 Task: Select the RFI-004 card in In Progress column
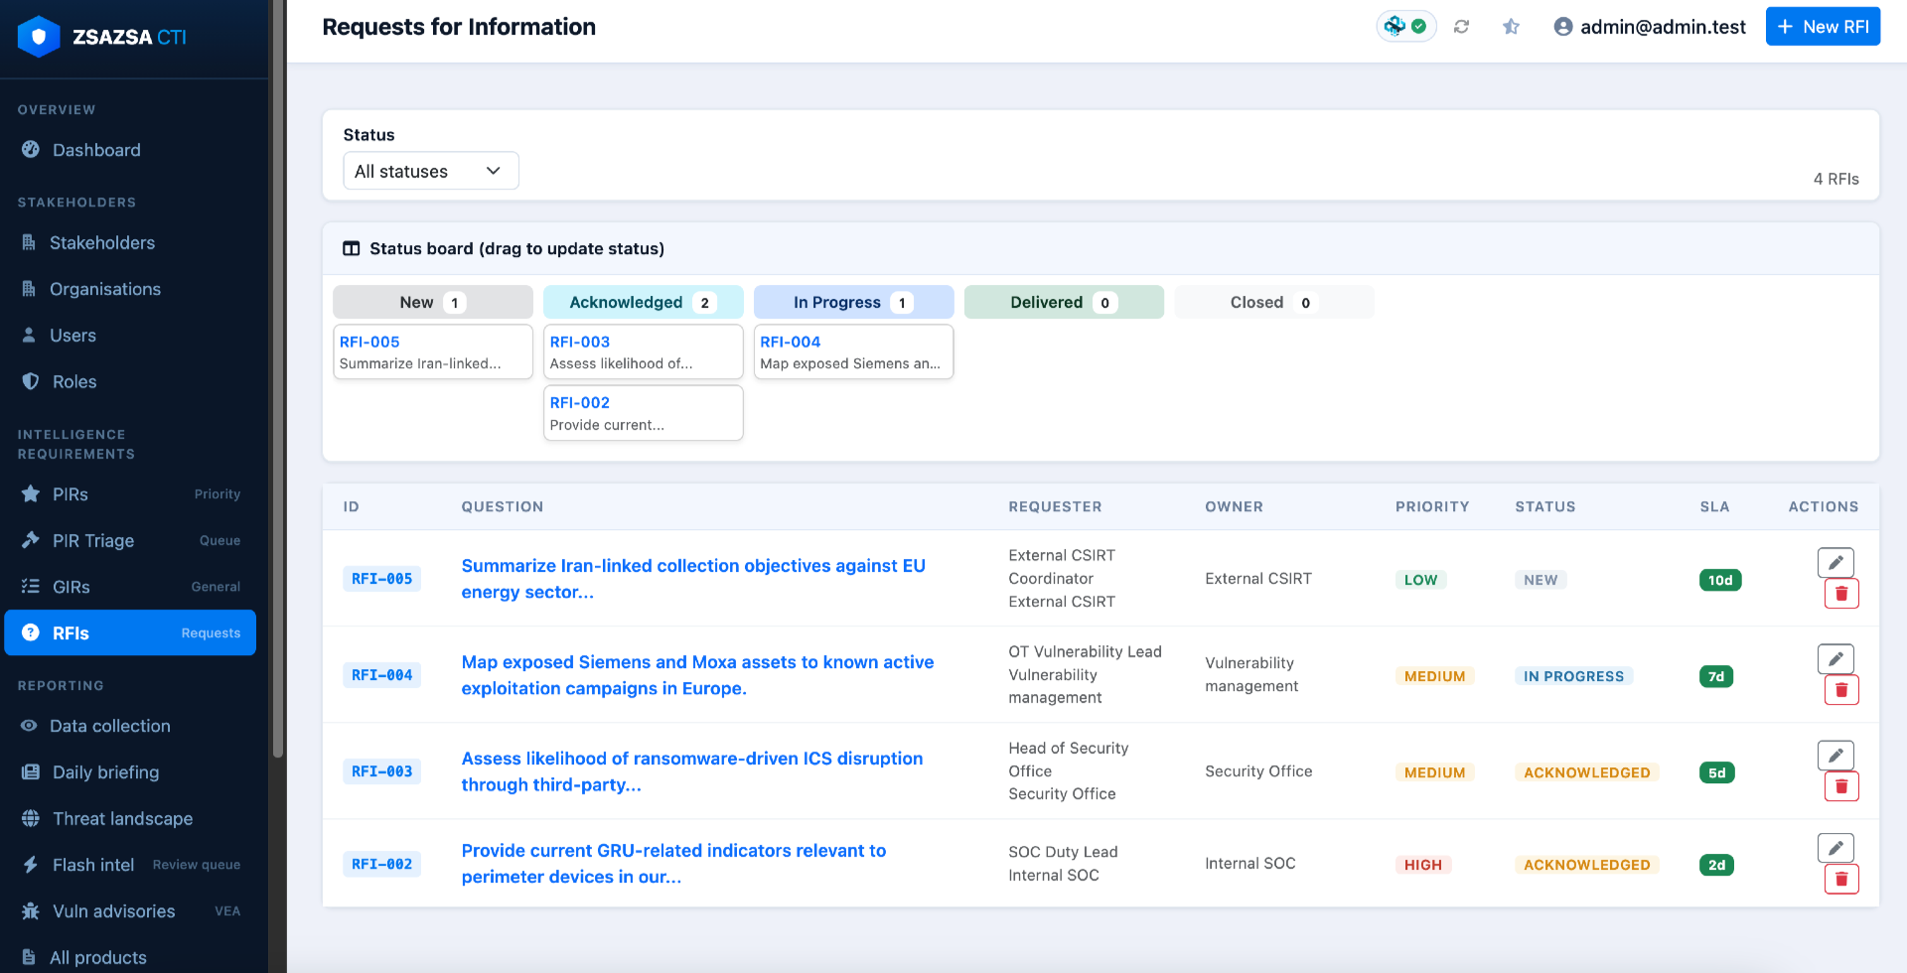point(854,351)
